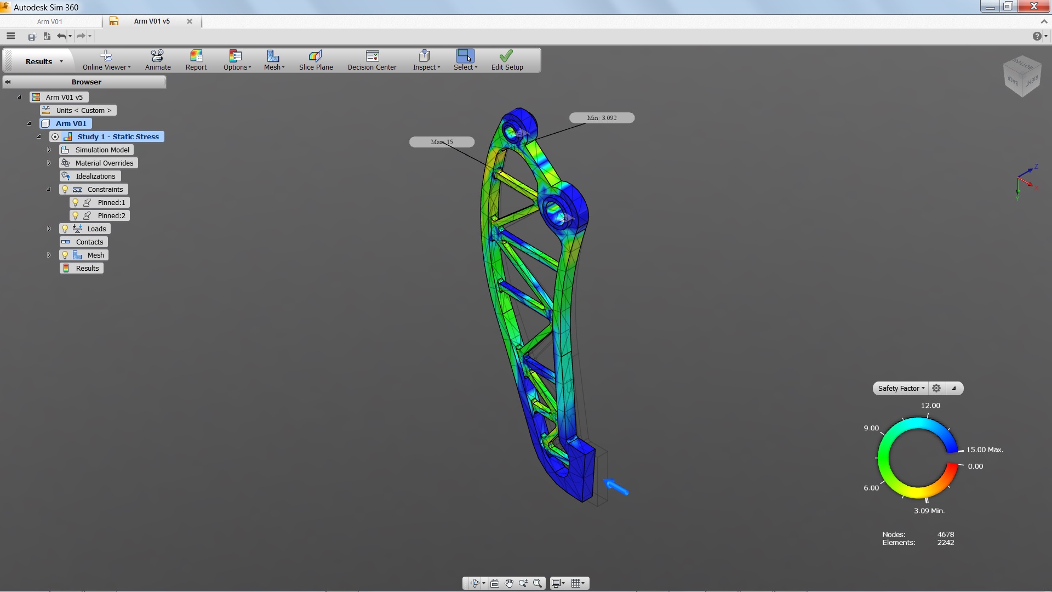Switch to the Arm V01 tab

coord(50,21)
